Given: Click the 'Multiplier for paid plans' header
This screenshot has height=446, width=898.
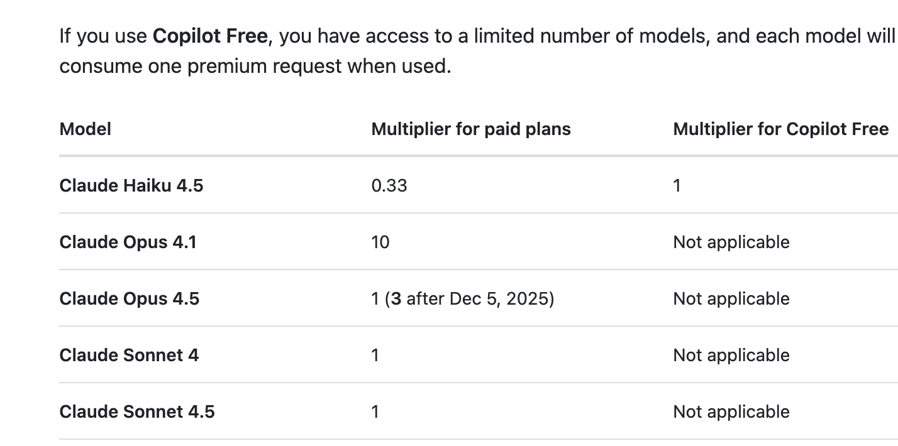Looking at the screenshot, I should pyautogui.click(x=471, y=129).
